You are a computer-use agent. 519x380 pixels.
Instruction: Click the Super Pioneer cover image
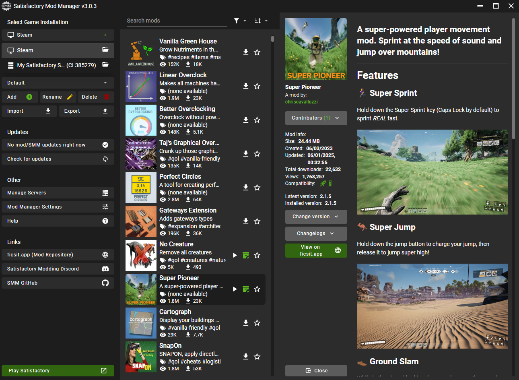(x=316, y=49)
